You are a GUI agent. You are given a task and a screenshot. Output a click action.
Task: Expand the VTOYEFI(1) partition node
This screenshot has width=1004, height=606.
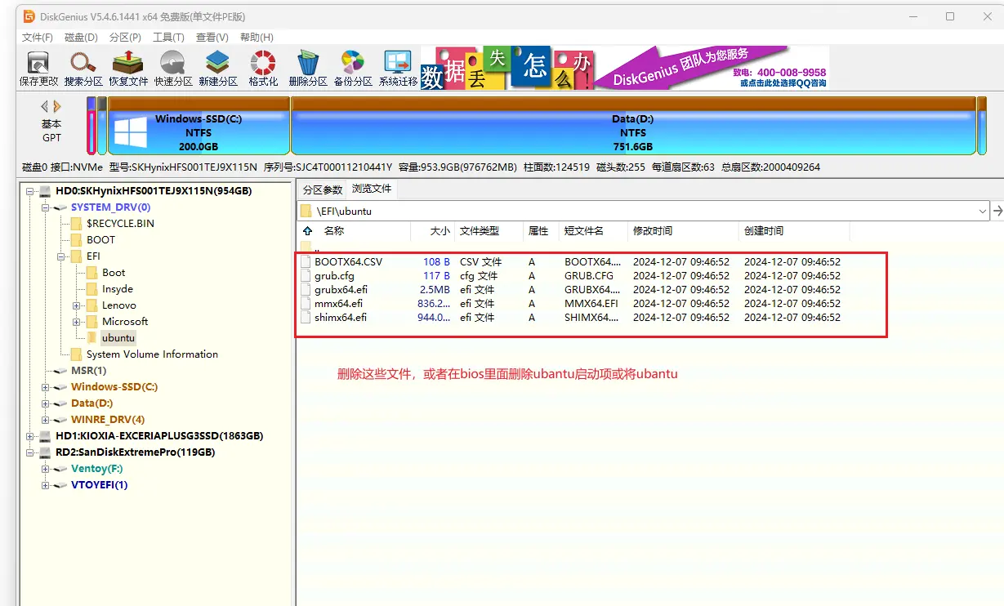[x=46, y=485]
